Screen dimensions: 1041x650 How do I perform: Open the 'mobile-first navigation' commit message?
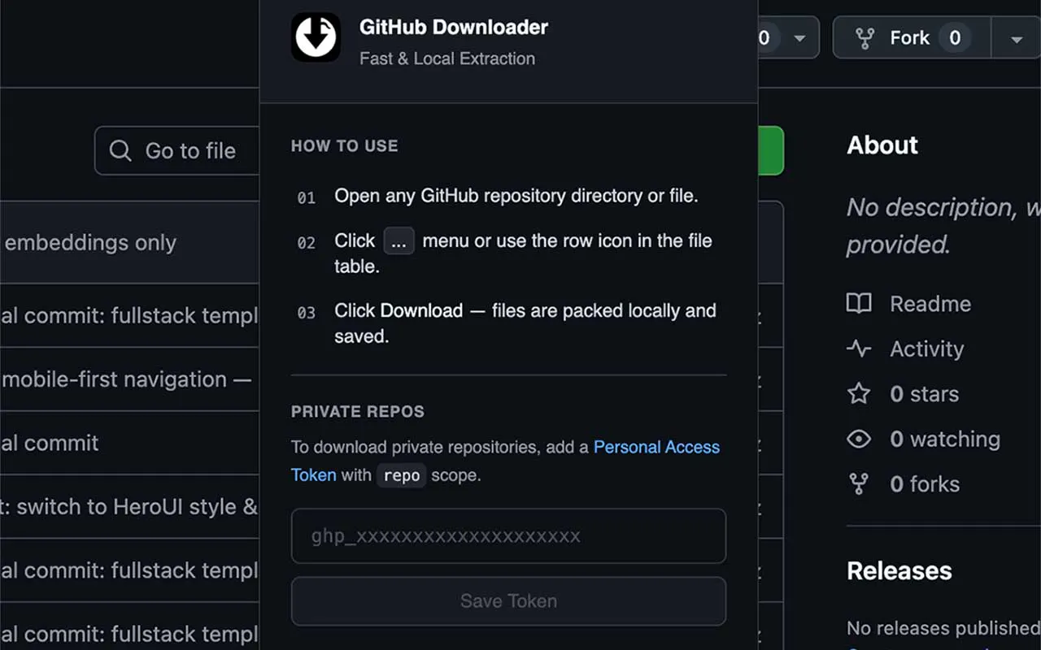point(126,379)
